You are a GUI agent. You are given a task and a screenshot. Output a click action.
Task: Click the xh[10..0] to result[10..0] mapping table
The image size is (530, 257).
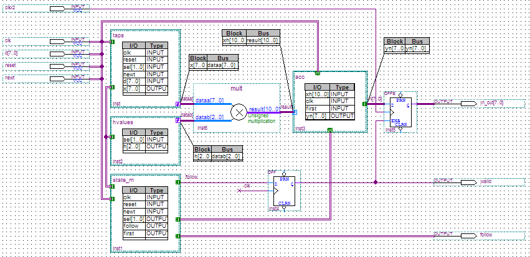click(251, 37)
